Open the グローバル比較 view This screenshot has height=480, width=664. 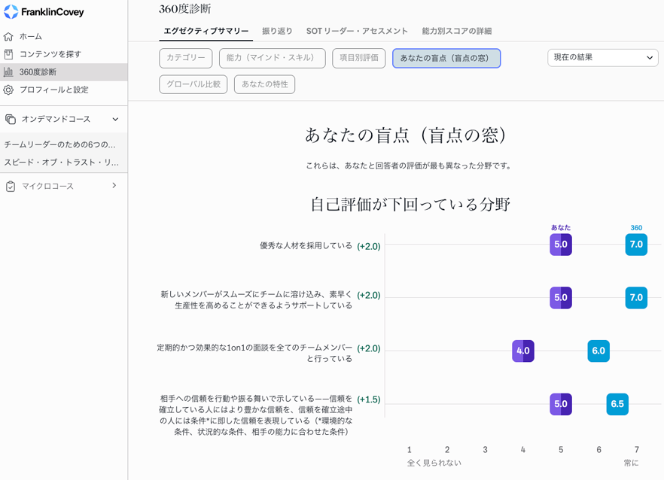tap(193, 84)
